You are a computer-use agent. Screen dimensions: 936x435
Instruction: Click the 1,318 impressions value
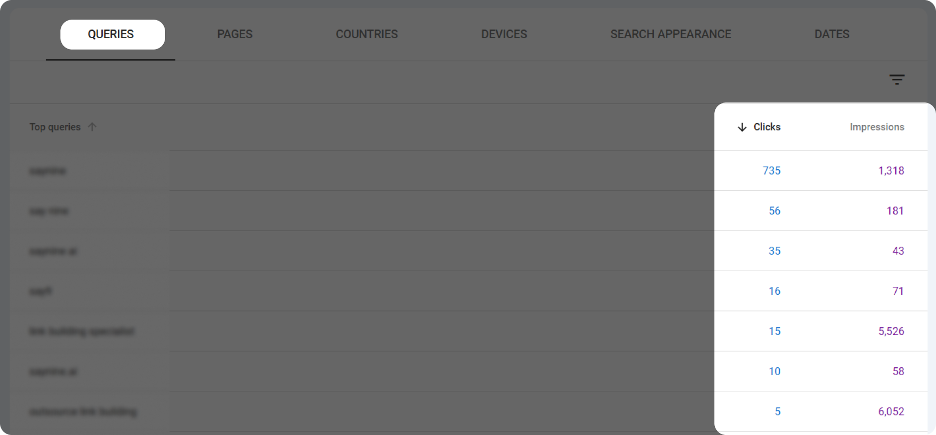pos(890,171)
